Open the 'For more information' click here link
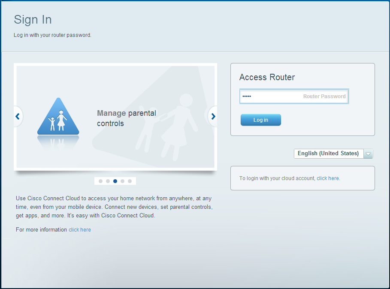This screenshot has height=289, width=390. 80,229
